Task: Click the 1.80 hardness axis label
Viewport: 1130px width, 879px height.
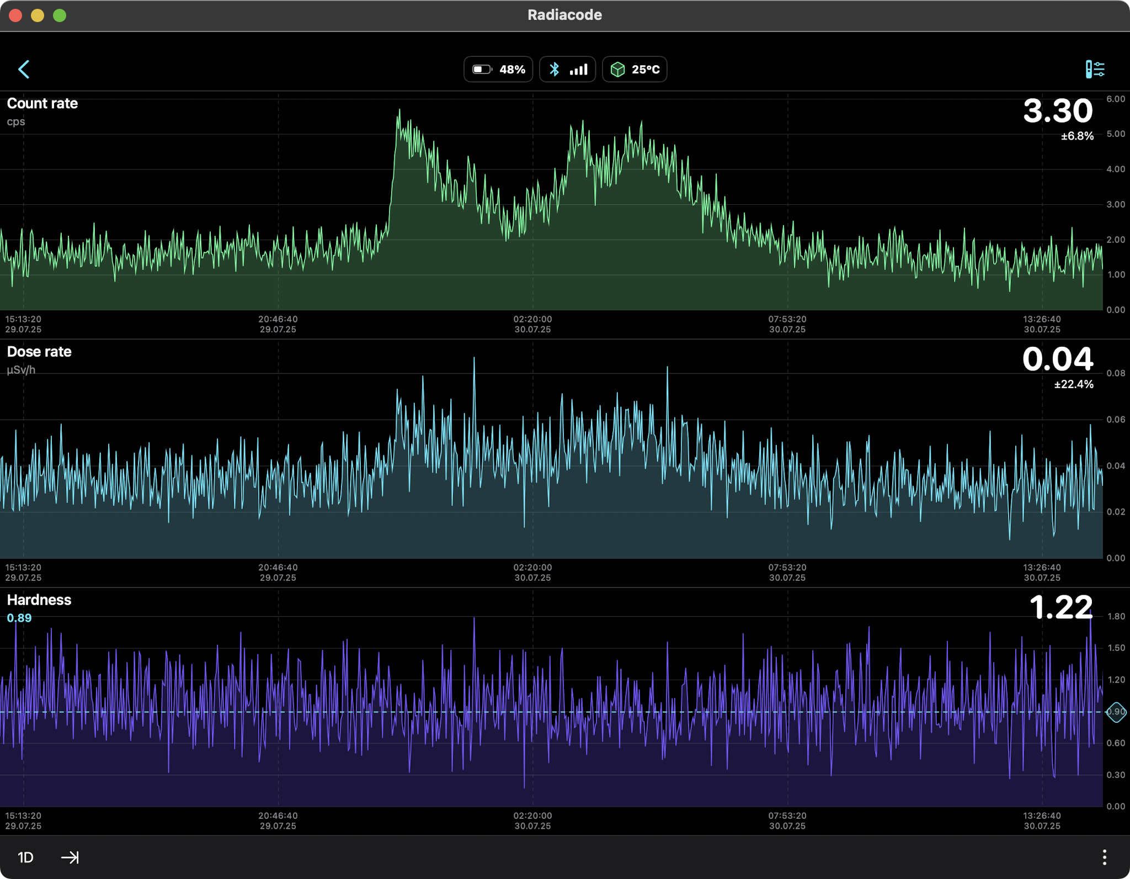Action: tap(1116, 617)
